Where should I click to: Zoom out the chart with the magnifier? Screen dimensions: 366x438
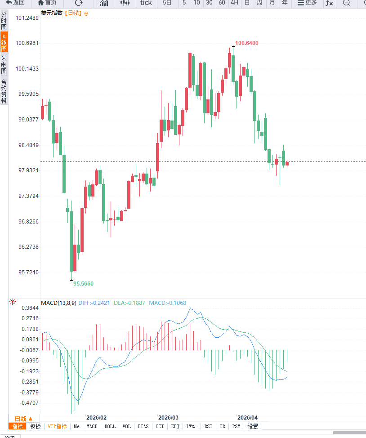click(x=347, y=3)
